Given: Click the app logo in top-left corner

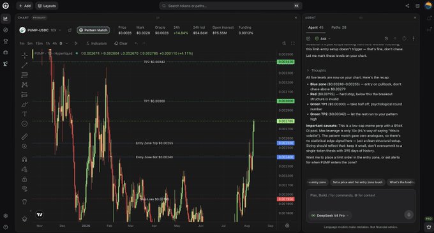Looking at the screenshot, I should 6,6.
